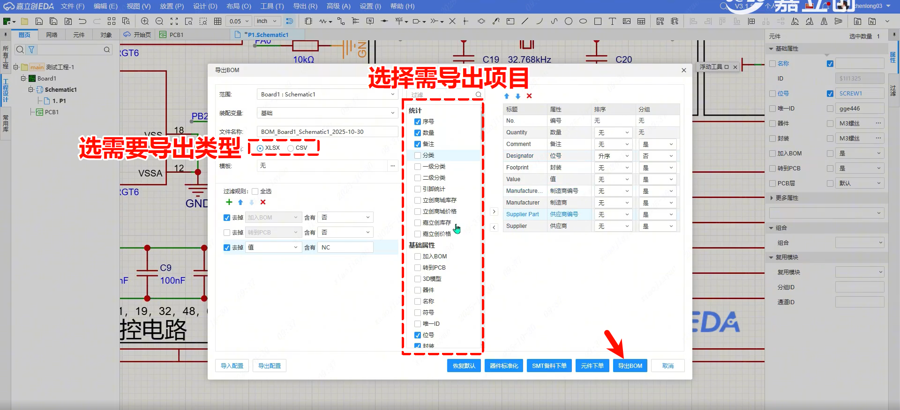Click the Zoom In magnifier icon

(145, 21)
